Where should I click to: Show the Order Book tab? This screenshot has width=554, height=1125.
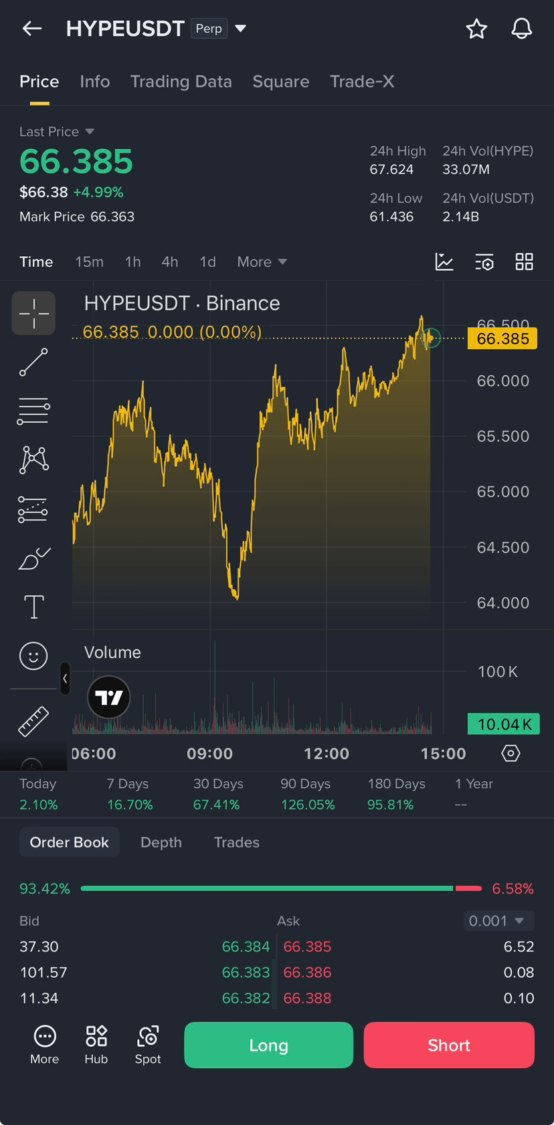[x=69, y=842]
